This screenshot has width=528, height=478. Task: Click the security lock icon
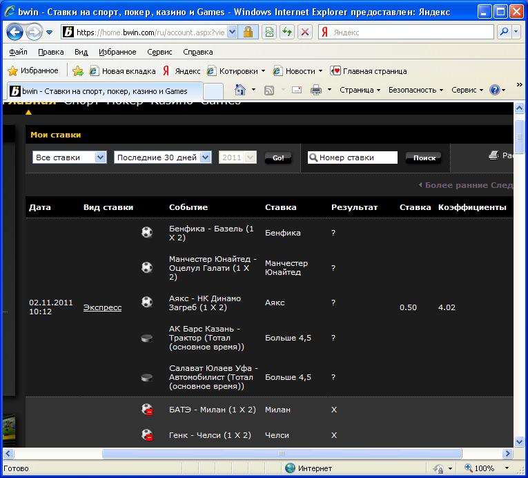pyautogui.click(x=248, y=32)
